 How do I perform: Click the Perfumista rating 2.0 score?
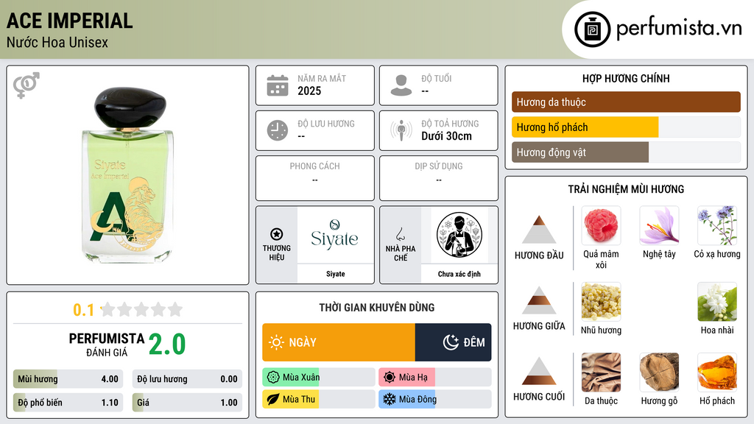click(x=167, y=344)
